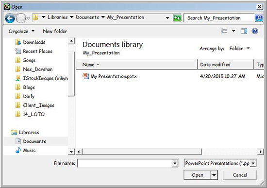Select Libraries node in navigation pane

pyautogui.click(x=25, y=132)
